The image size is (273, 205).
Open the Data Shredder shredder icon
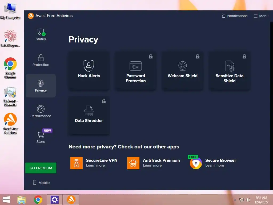(89, 111)
